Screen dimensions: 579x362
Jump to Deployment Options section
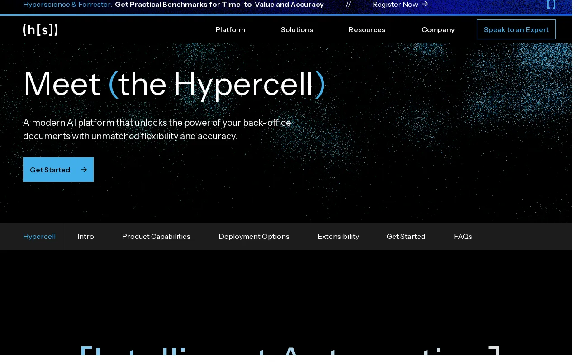pos(254,236)
